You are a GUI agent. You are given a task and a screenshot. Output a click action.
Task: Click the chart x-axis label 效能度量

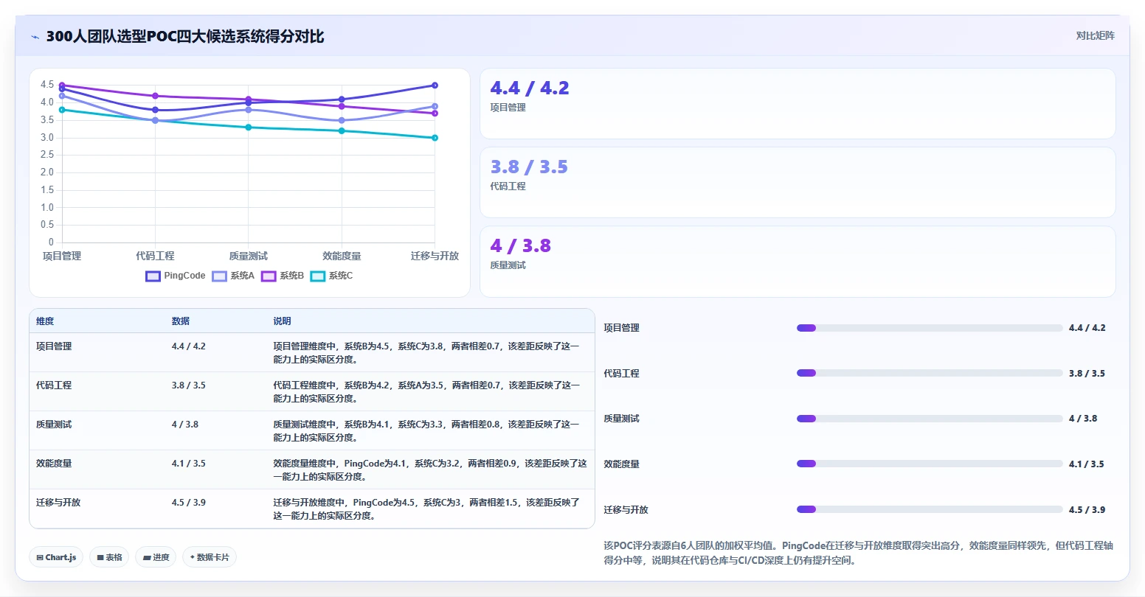[x=342, y=256]
